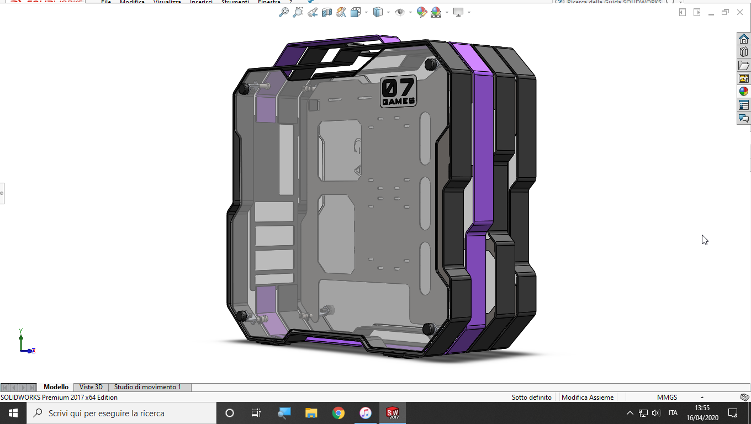Open the Windows Start menu
Image resolution: width=751 pixels, height=424 pixels.
[x=13, y=413]
